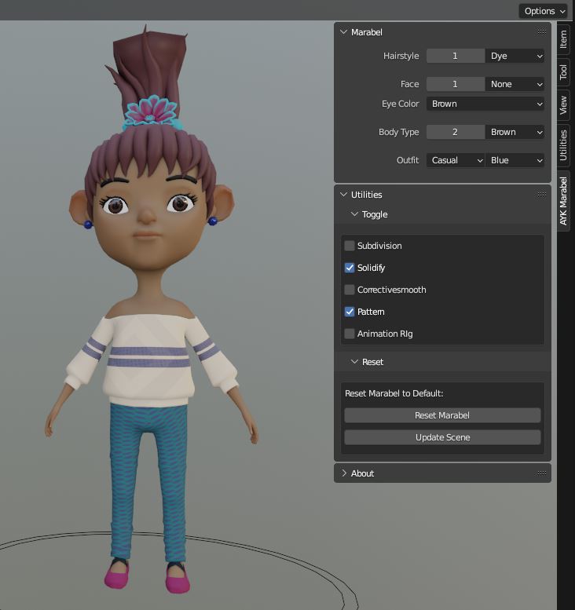Enable the Animation Rig checkbox

point(350,334)
